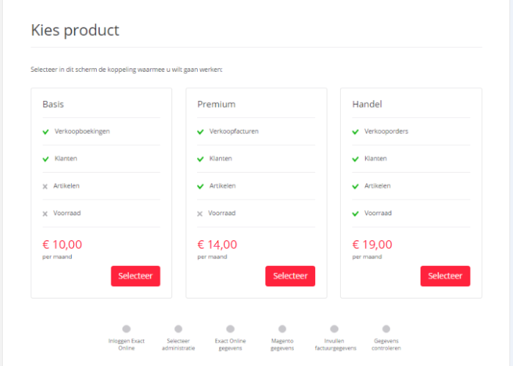Image resolution: width=513 pixels, height=366 pixels.
Task: Click the Inloggen Exact Online step dot
Action: tap(126, 329)
